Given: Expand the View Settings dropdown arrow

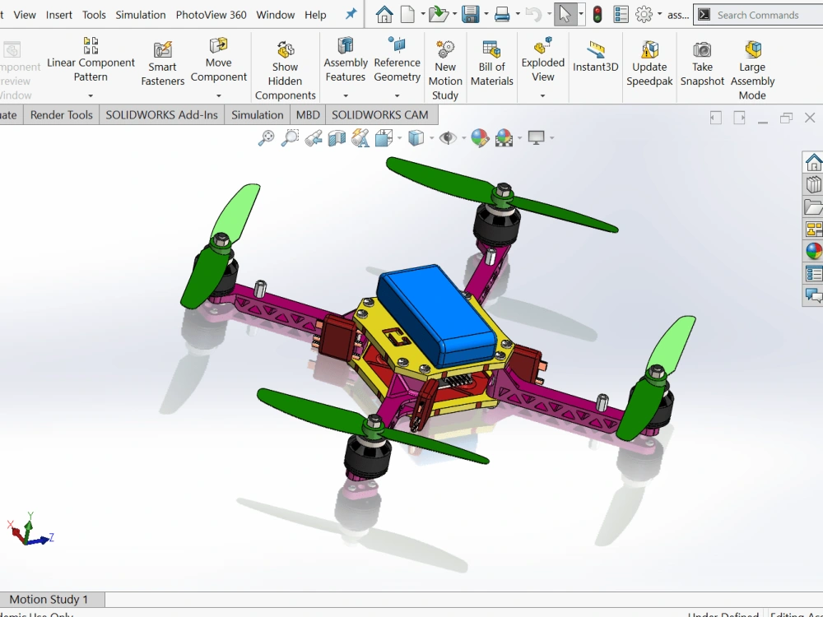Looking at the screenshot, I should (551, 138).
